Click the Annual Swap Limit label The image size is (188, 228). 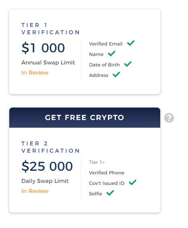pyautogui.click(x=48, y=62)
